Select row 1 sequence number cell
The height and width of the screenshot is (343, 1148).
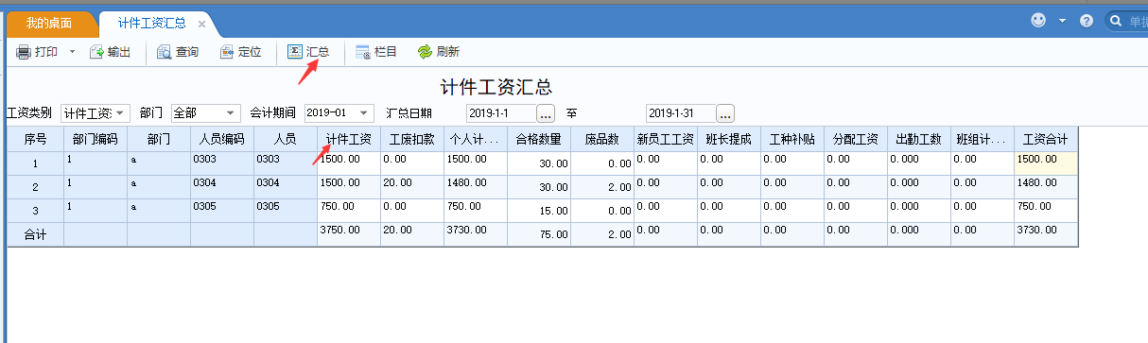(36, 163)
